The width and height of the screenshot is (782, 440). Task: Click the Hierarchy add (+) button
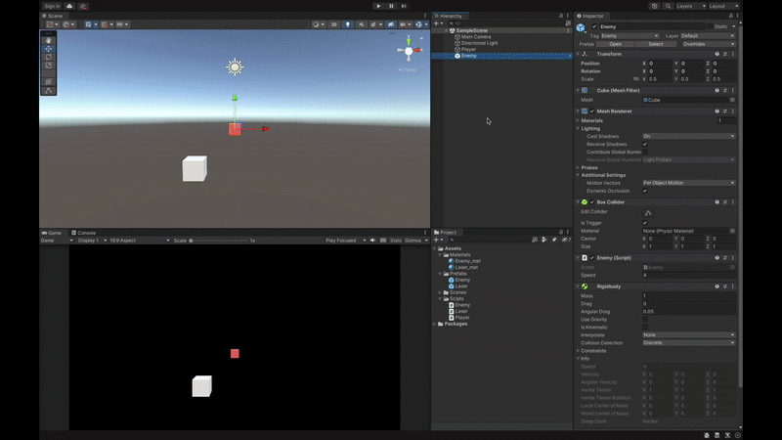(x=436, y=23)
